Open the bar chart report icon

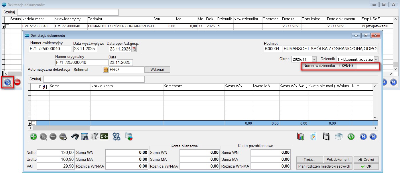tap(300, 137)
